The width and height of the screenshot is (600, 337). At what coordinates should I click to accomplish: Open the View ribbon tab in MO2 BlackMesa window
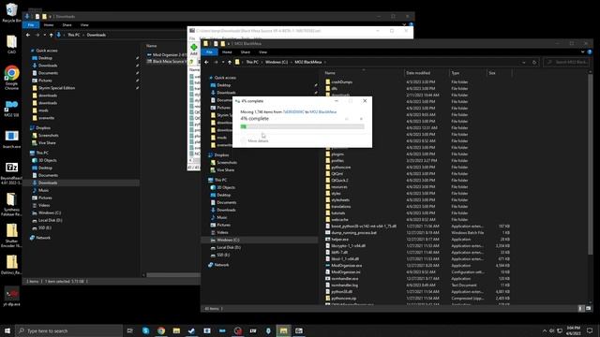coord(262,52)
